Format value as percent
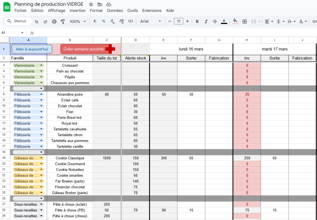317x220 pixels. point(103,22)
